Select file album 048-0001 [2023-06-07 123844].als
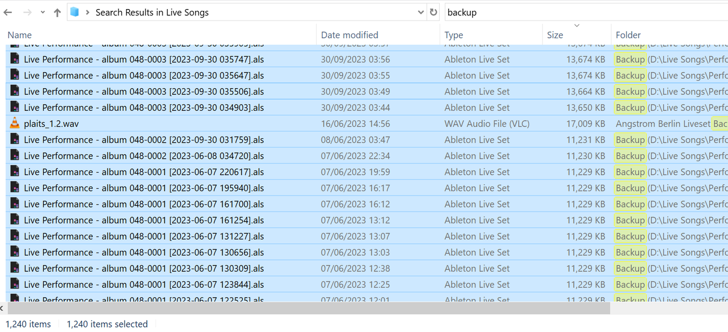This screenshot has height=332, width=728. coord(144,285)
